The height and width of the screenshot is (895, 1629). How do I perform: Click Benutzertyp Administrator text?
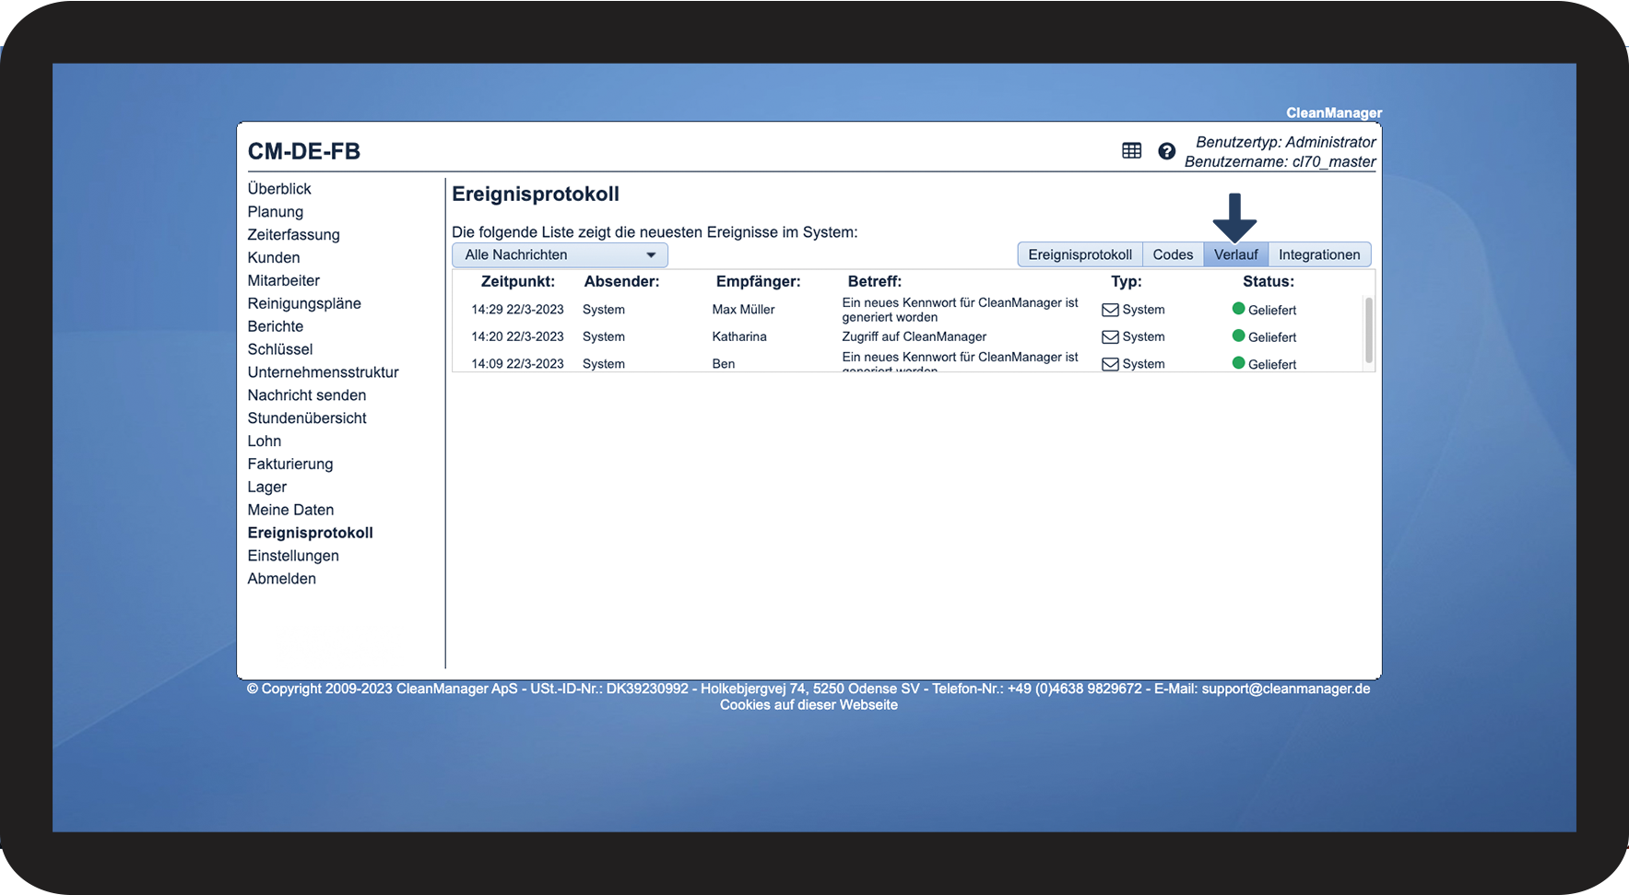coord(1285,142)
